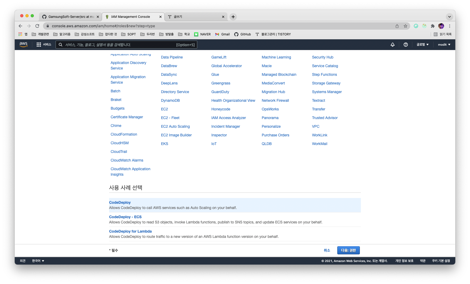
Task: Open the 알고리즘 bookmark folder
Action: pos(62,34)
